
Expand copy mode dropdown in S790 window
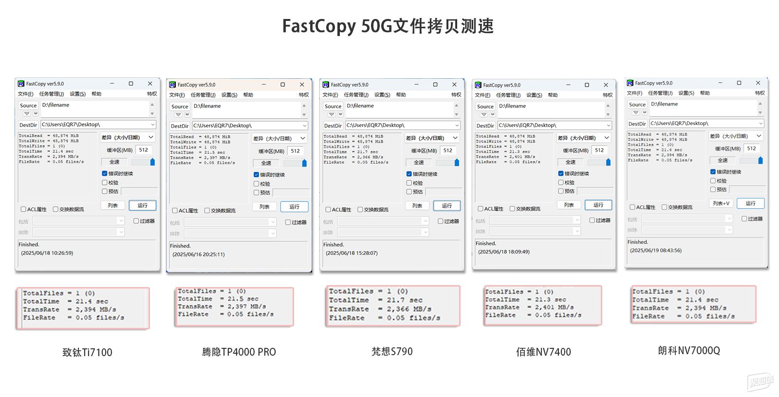(432, 138)
